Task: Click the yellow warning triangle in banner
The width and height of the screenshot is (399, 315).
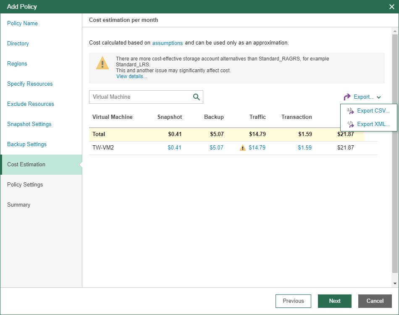Action: point(102,63)
